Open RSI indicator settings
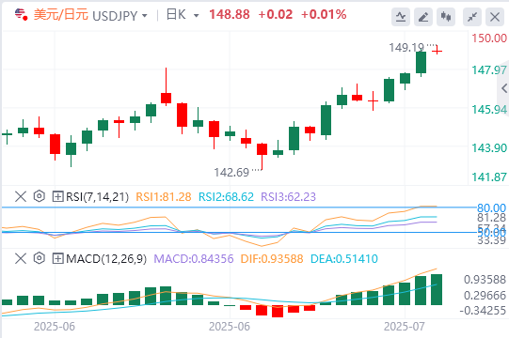Screen dimensions: 509x338 coord(40,196)
